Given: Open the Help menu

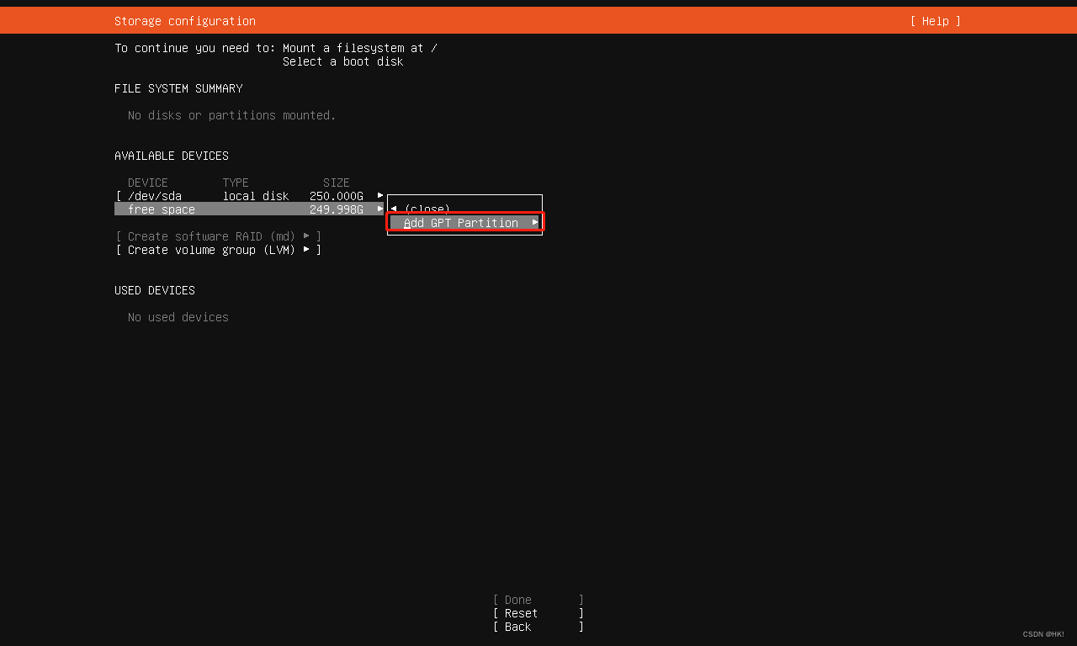Looking at the screenshot, I should point(935,21).
